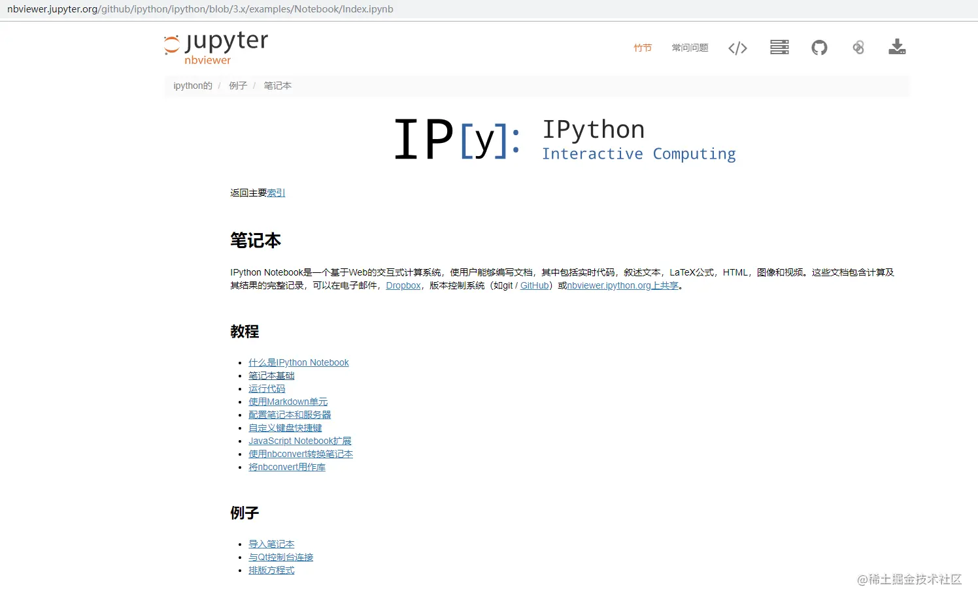Viewport: 978px width, 602px height.
Task: Open 笔记本基础 tutorial link
Action: (271, 375)
